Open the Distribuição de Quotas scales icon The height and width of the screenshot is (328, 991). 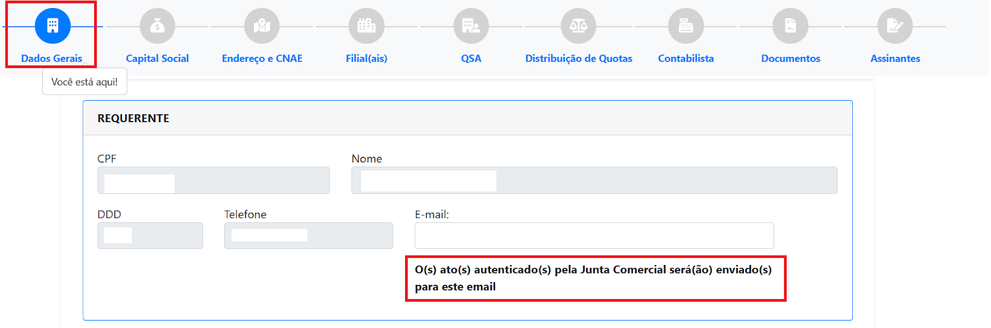point(578,26)
